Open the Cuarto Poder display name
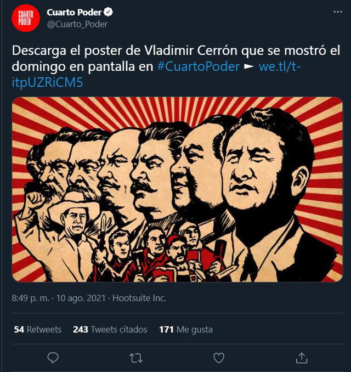This screenshot has height=372, width=351. click(x=74, y=12)
